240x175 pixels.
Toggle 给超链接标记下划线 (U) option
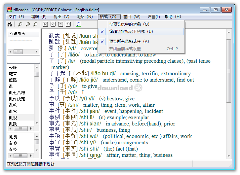141,32
